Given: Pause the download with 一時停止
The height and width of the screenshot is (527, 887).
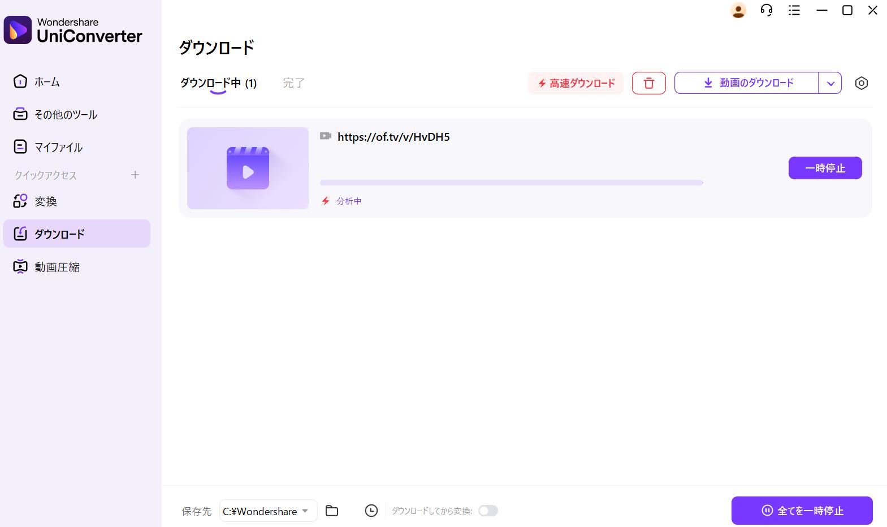Looking at the screenshot, I should point(825,168).
